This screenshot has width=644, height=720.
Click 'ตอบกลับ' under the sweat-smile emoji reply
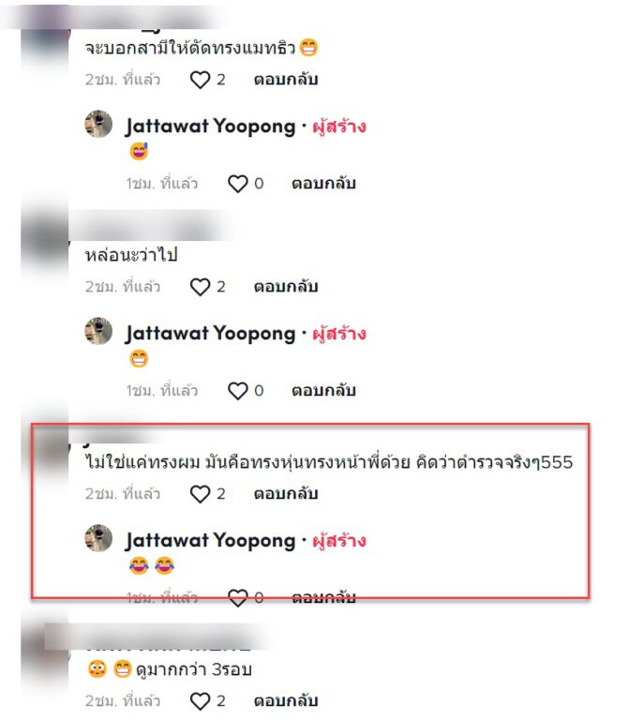tap(323, 184)
